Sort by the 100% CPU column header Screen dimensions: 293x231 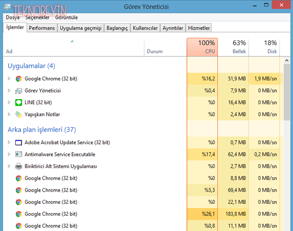pos(202,48)
